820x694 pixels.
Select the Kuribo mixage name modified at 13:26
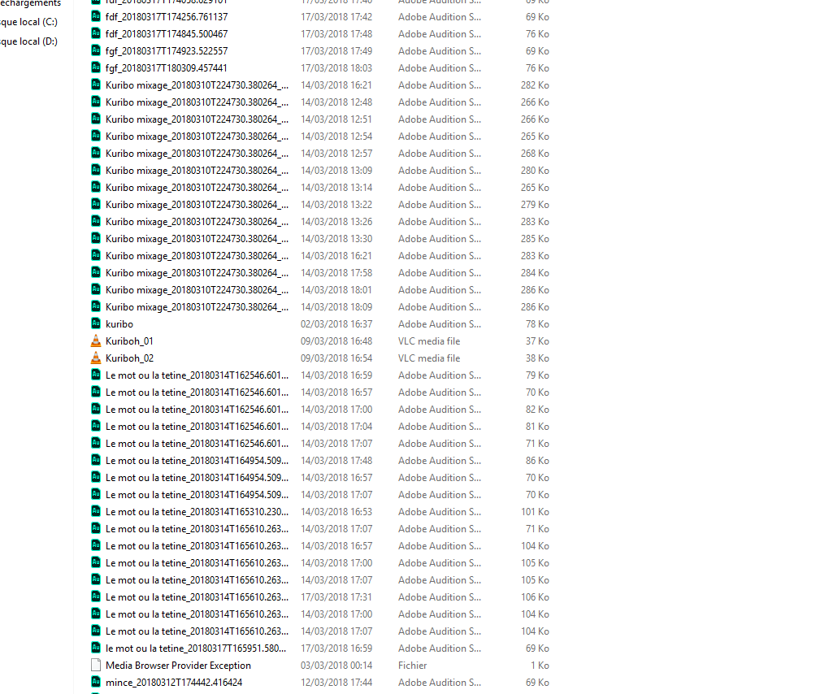click(197, 222)
